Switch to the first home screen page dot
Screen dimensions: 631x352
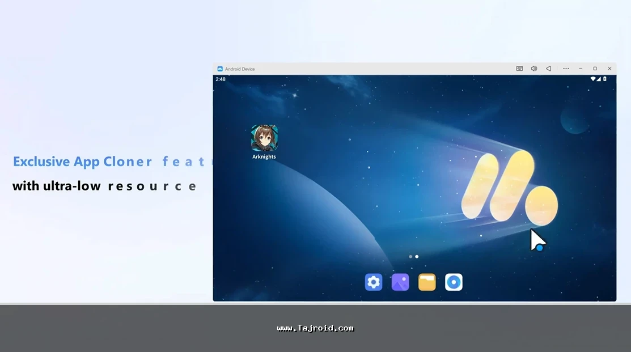(x=411, y=257)
